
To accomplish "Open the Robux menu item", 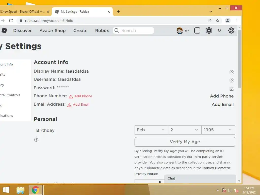I will coord(102,30).
